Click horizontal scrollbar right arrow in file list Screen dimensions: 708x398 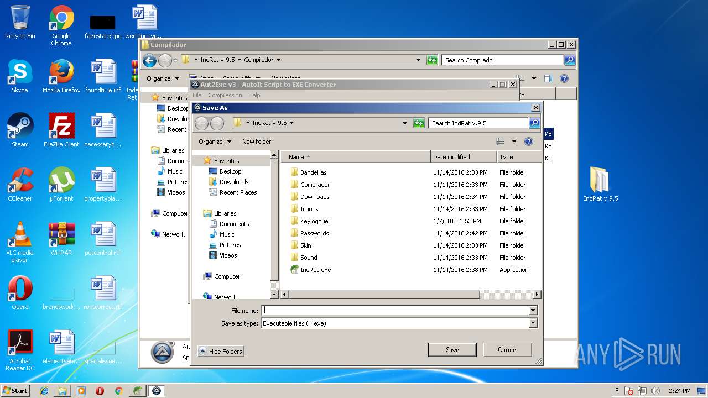[x=537, y=295]
